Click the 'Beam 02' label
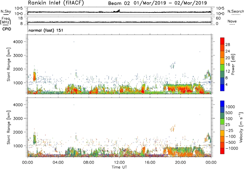 coord(119,3)
